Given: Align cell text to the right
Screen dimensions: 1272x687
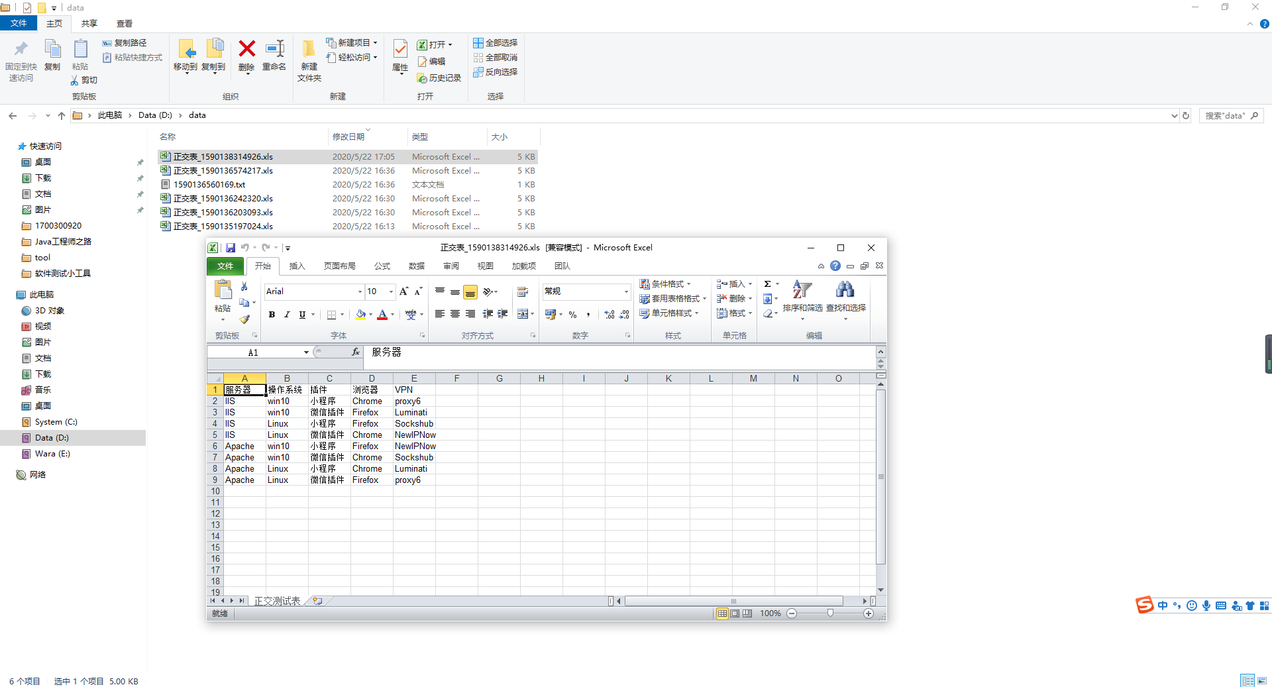Looking at the screenshot, I should click(x=470, y=314).
